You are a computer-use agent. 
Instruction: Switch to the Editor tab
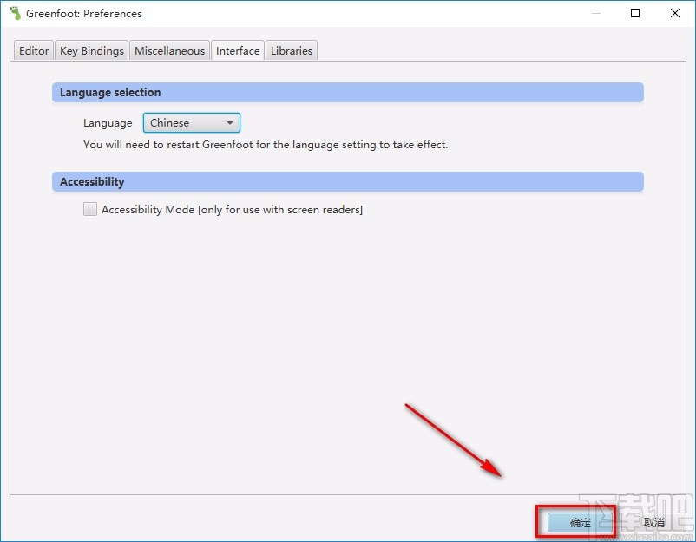coord(34,50)
